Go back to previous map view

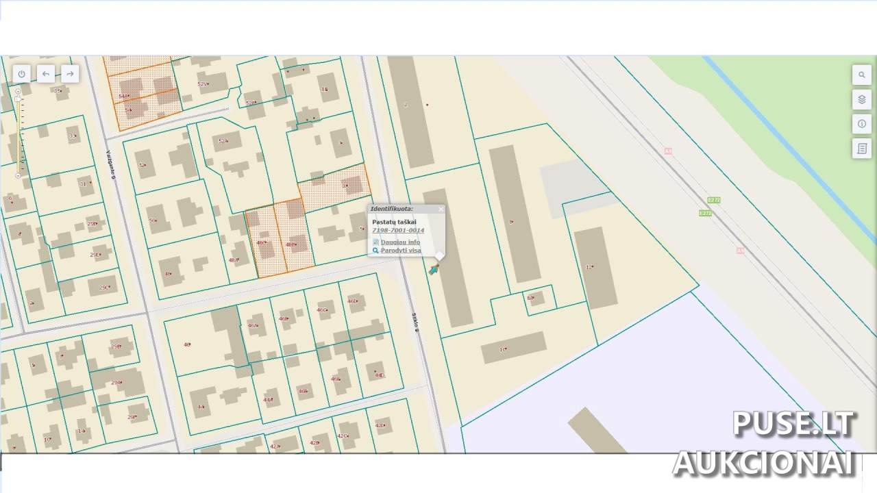pyautogui.click(x=46, y=74)
